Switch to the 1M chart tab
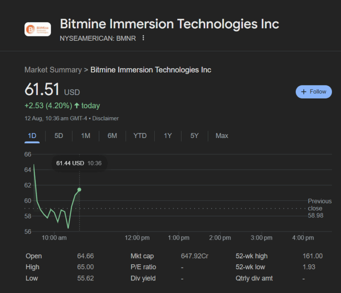This screenshot has height=293, width=341. (x=86, y=136)
